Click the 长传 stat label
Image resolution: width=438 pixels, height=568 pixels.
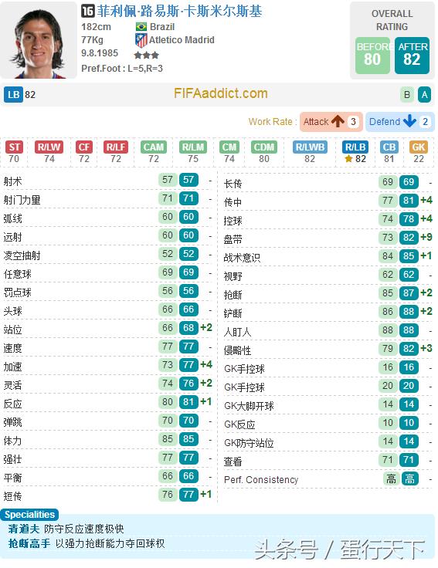tap(233, 184)
